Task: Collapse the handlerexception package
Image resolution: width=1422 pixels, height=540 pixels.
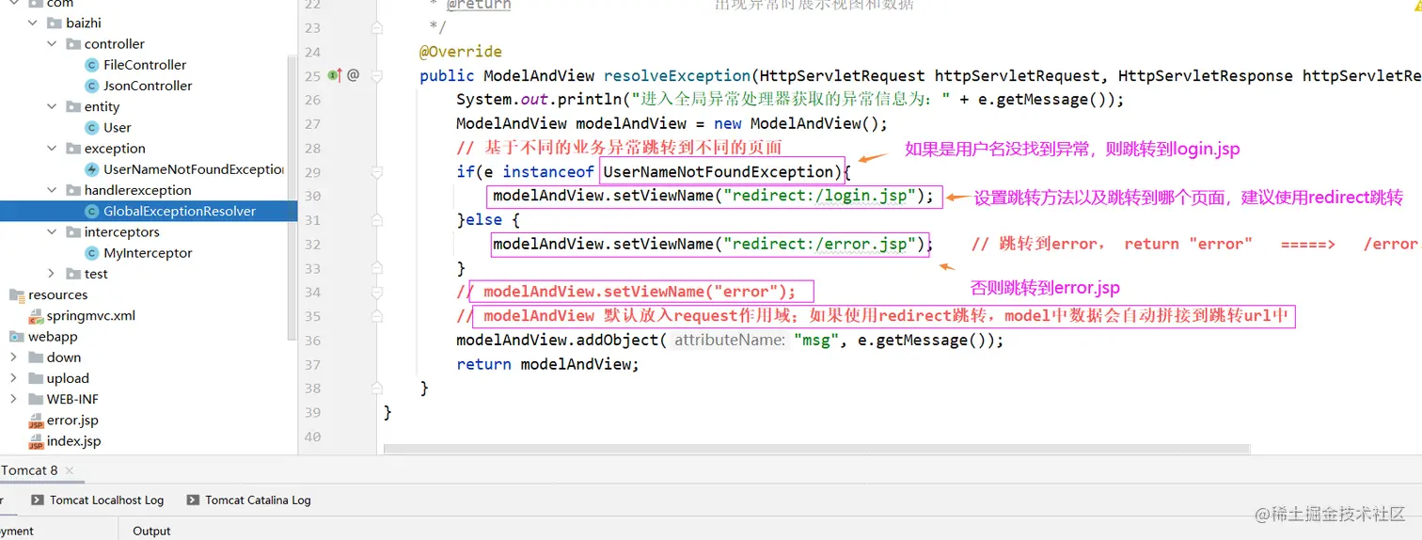Action: [52, 190]
